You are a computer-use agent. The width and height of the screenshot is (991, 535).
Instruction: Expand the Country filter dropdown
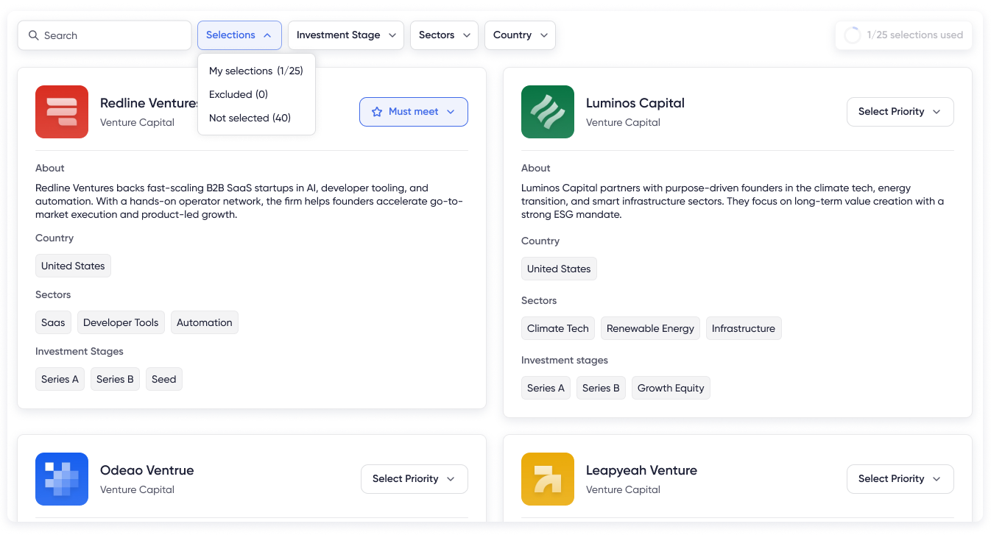(x=520, y=35)
